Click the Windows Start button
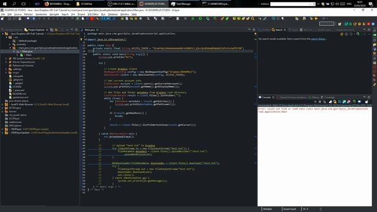 click(x=5, y=4)
